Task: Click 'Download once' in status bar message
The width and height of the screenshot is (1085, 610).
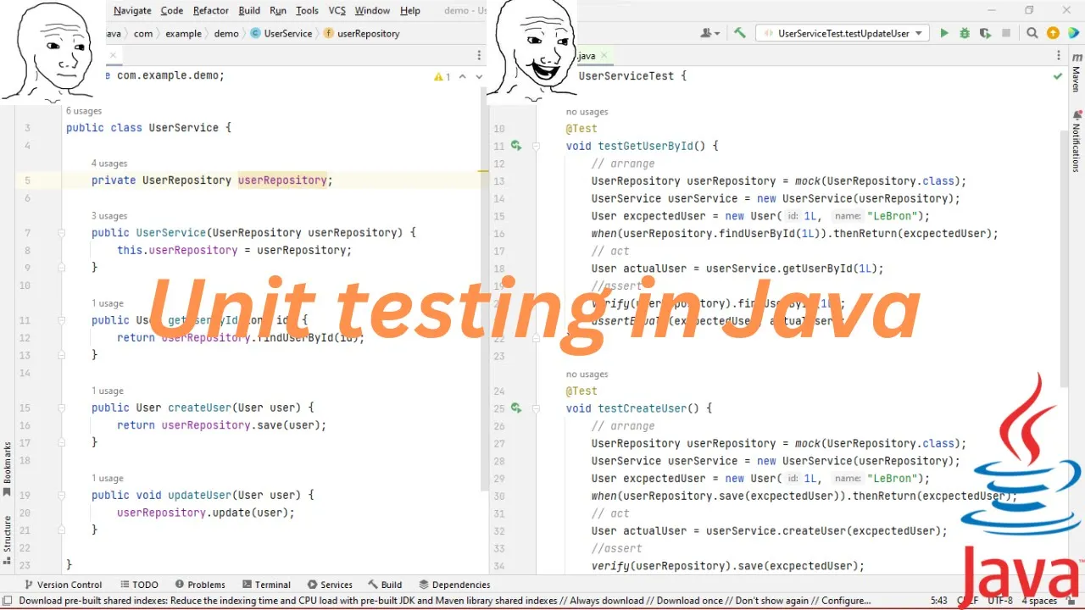Action: 690,601
